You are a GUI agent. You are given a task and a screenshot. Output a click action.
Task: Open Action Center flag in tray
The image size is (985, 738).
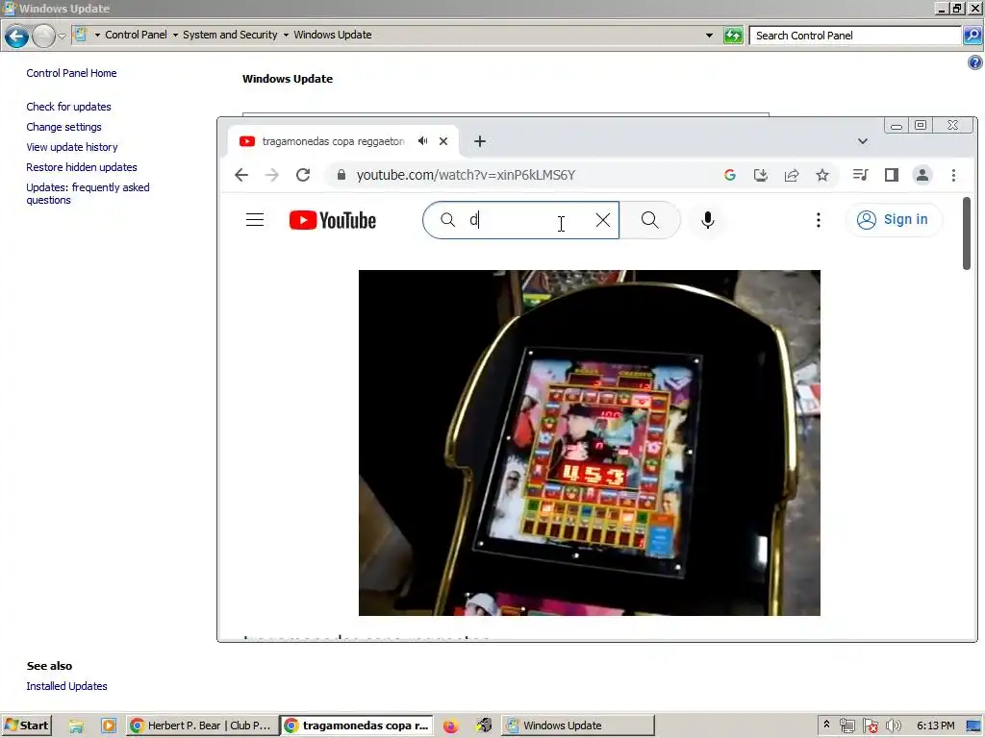click(x=870, y=726)
